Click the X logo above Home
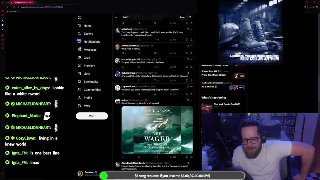Image resolution: width=320 pixels, height=180 pixels. (79, 17)
